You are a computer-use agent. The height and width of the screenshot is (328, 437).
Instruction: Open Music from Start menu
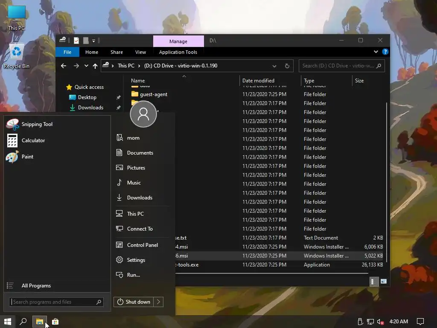tap(143, 182)
